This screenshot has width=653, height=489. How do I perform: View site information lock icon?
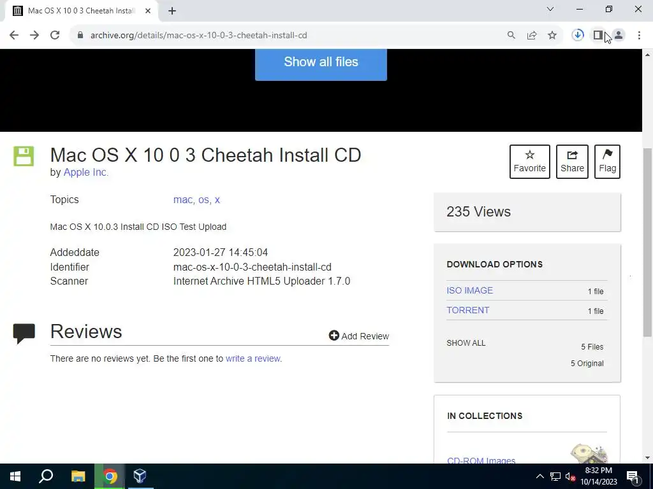80,36
